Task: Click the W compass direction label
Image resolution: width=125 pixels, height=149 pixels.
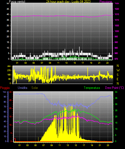Action: coord(118,70)
